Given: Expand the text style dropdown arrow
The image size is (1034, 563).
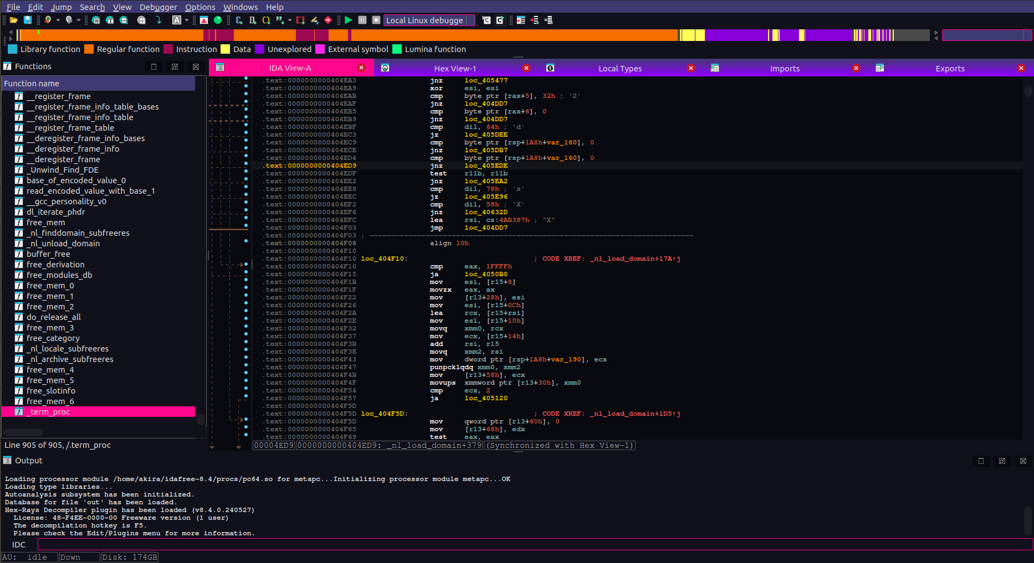Looking at the screenshot, I should pos(187,20).
